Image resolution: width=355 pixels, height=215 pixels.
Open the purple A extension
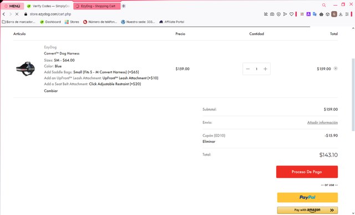308,14
